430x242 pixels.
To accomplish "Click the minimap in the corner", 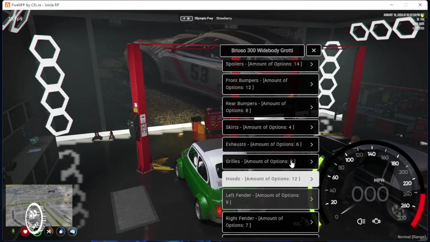I will 39,205.
